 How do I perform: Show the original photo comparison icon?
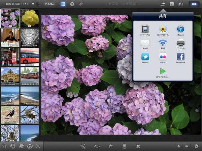181,4
